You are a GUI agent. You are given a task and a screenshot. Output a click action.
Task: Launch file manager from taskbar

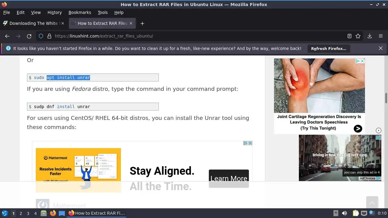[x=44, y=213]
